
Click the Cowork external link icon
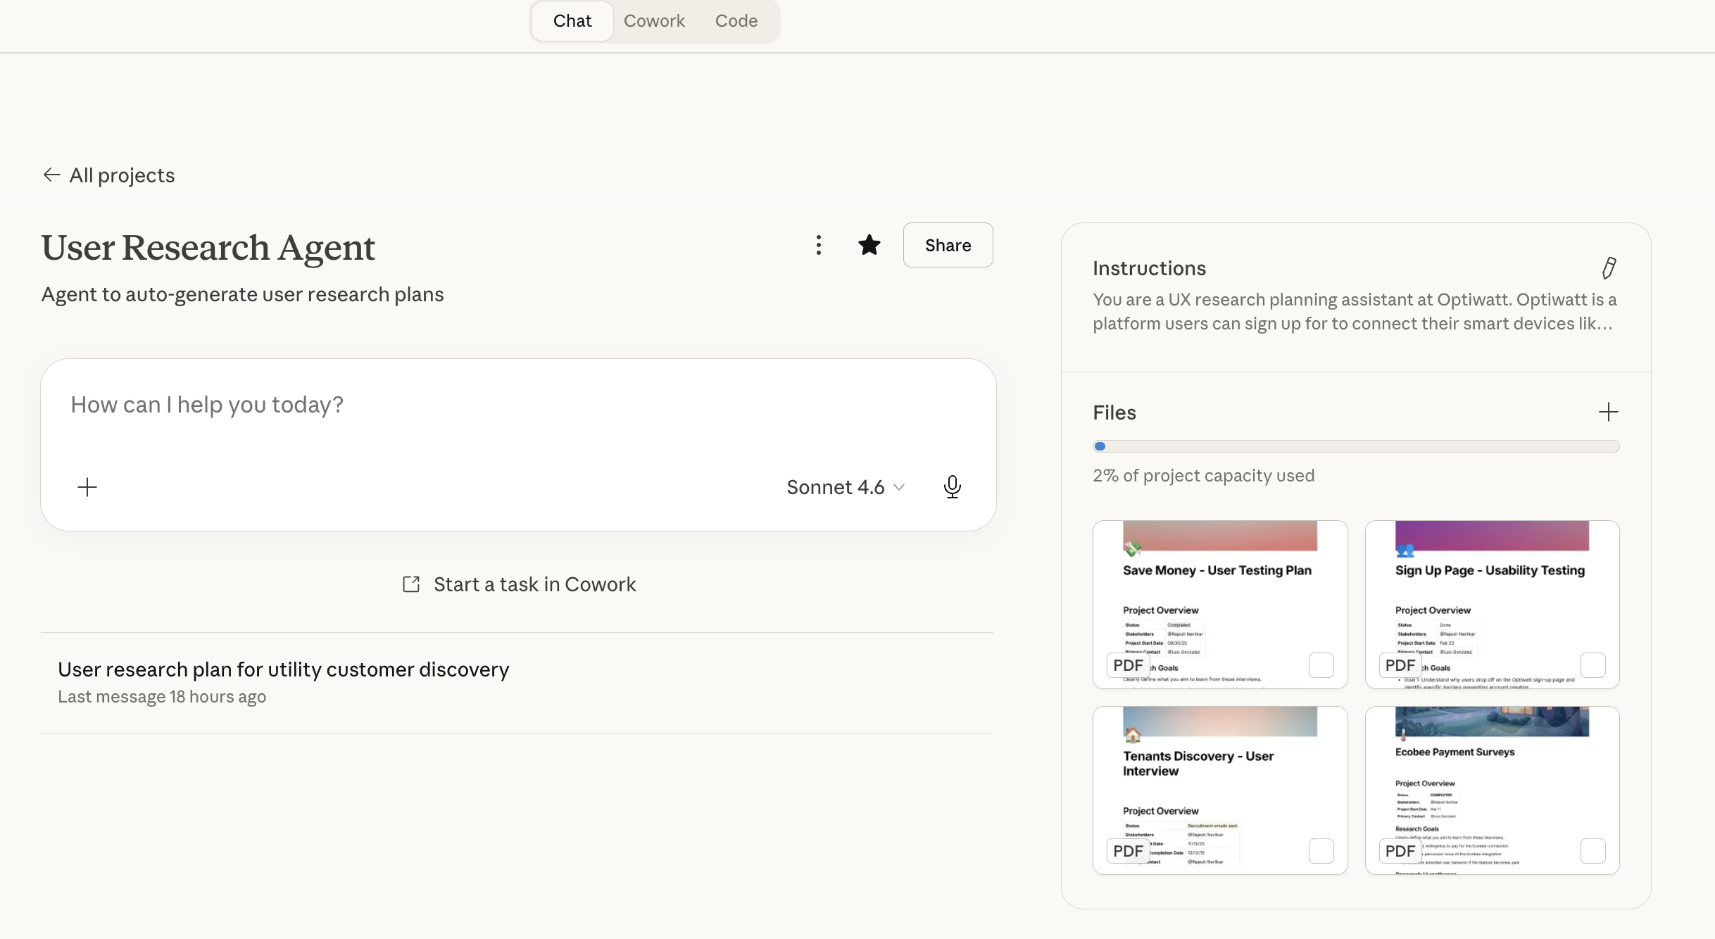(x=411, y=584)
